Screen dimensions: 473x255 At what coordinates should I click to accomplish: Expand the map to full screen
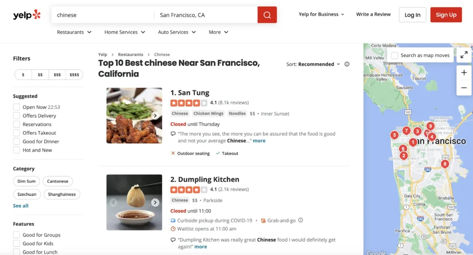tap(464, 55)
